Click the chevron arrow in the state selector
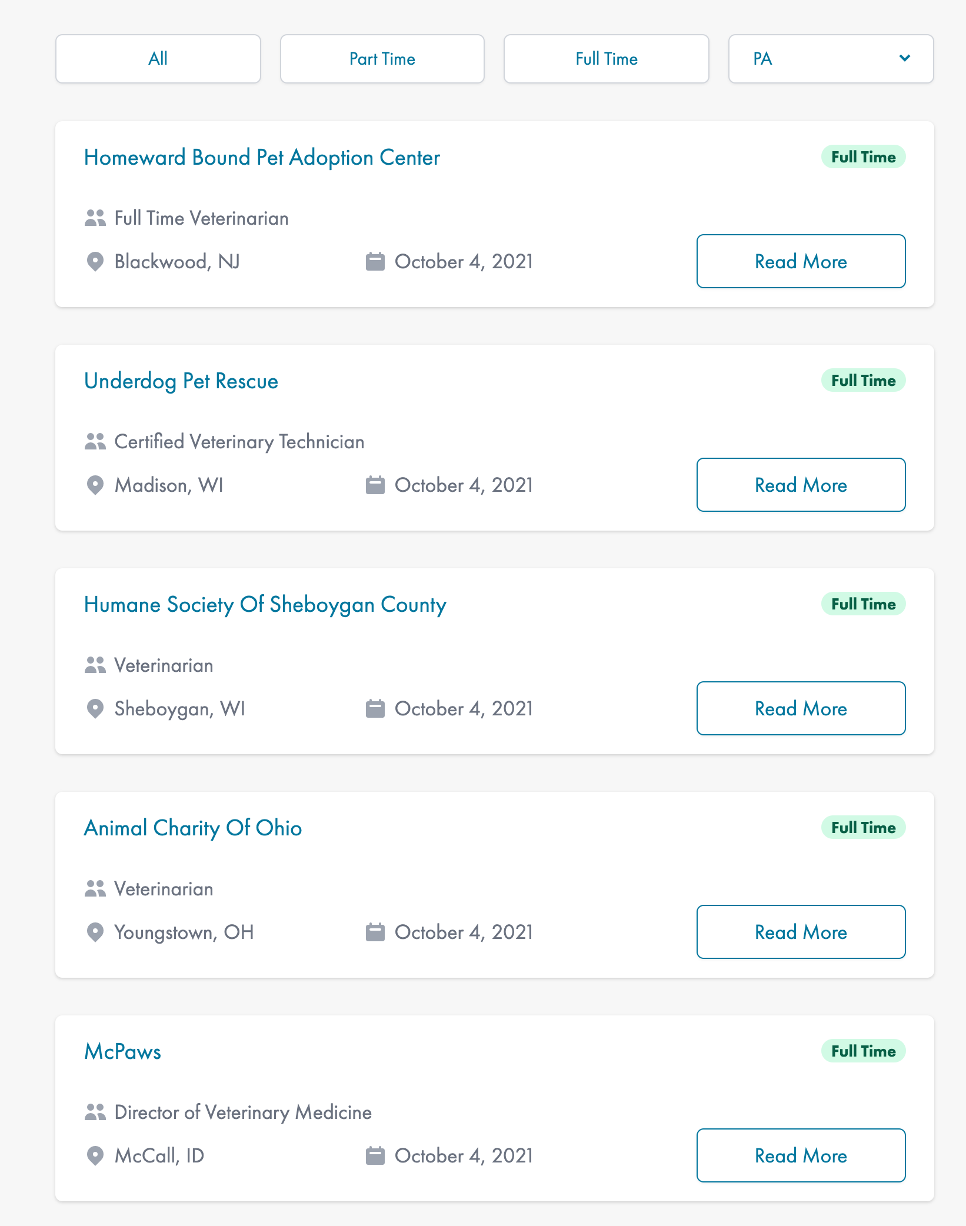The width and height of the screenshot is (966, 1226). [x=905, y=58]
